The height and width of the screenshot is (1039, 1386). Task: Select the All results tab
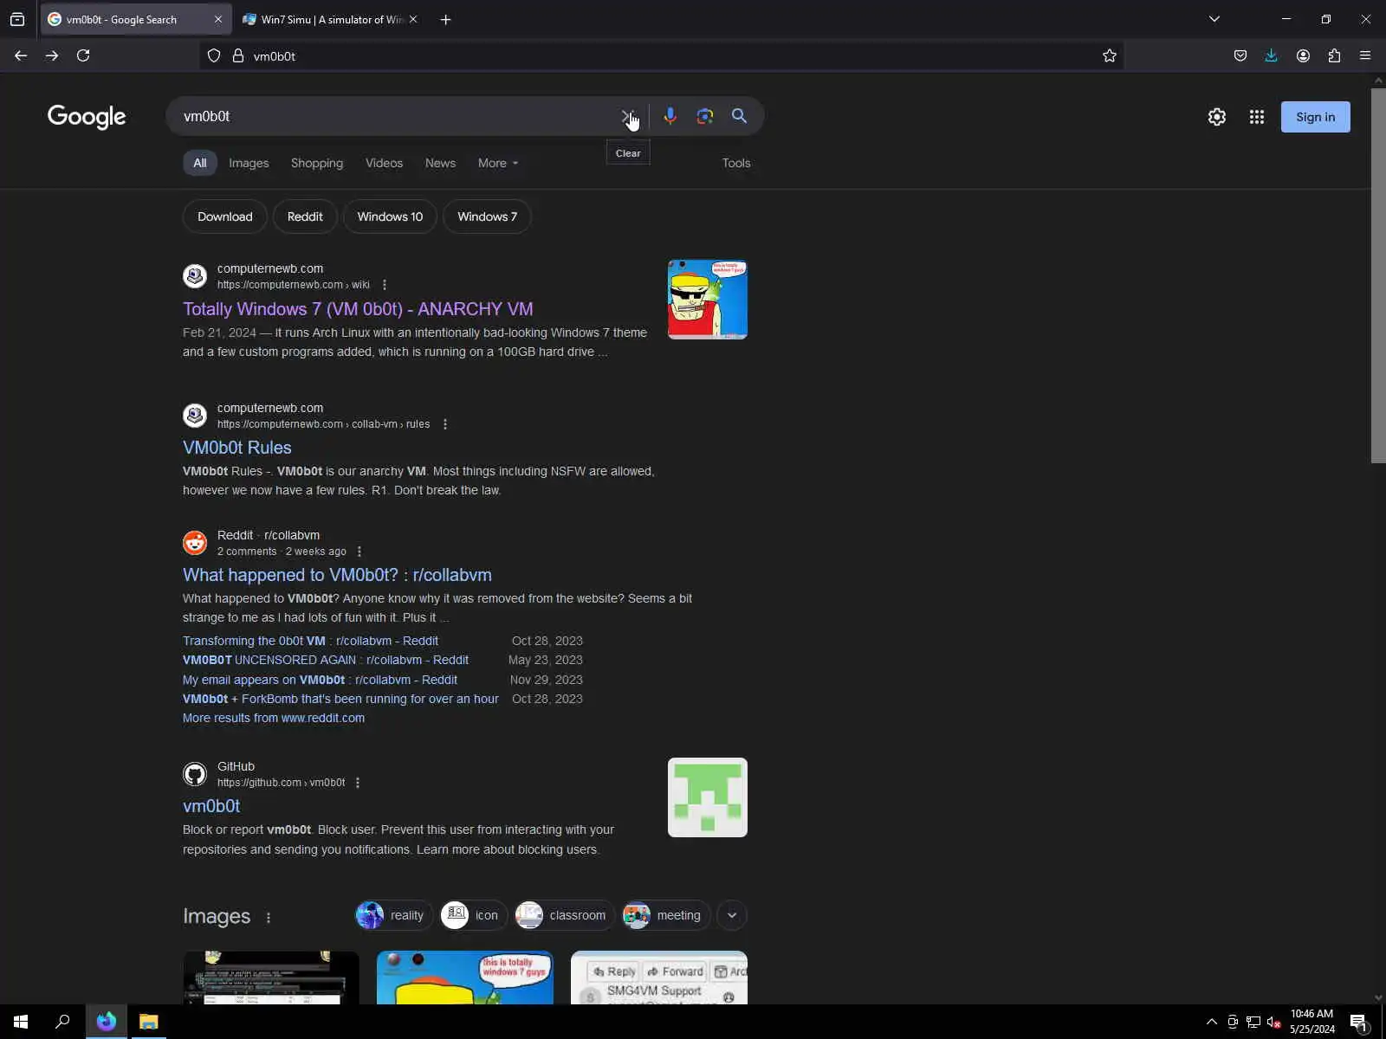(x=200, y=163)
